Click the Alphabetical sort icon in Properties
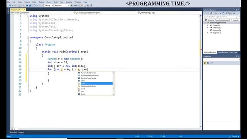The width and height of the screenshot is (247, 139). coord(208,63)
